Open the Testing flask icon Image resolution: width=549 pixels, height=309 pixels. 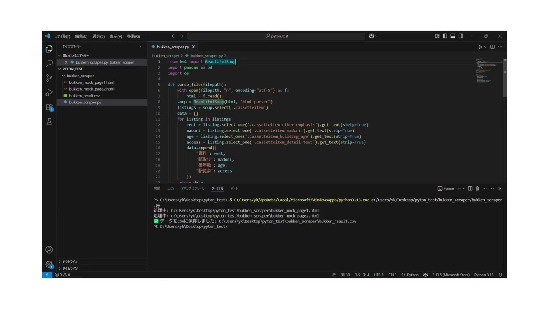[x=49, y=122]
